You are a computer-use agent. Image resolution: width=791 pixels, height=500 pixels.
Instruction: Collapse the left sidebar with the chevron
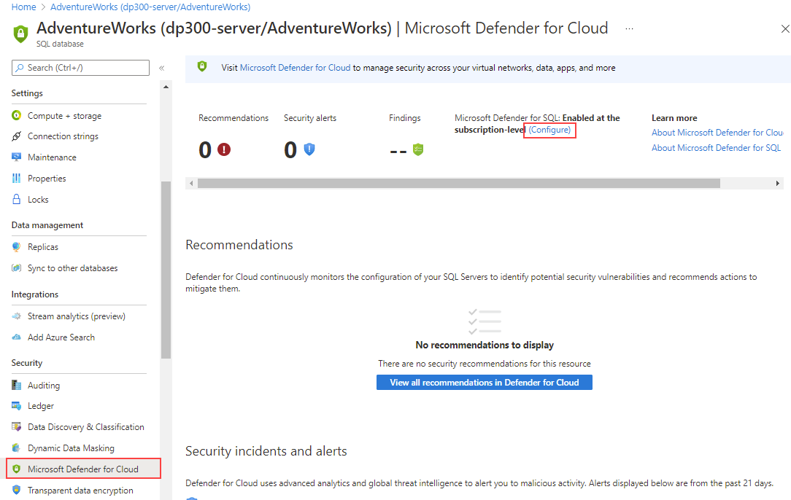pos(161,67)
